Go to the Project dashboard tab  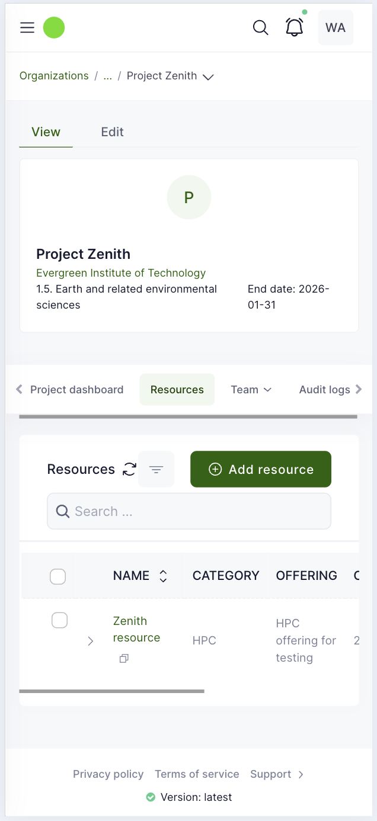click(76, 390)
